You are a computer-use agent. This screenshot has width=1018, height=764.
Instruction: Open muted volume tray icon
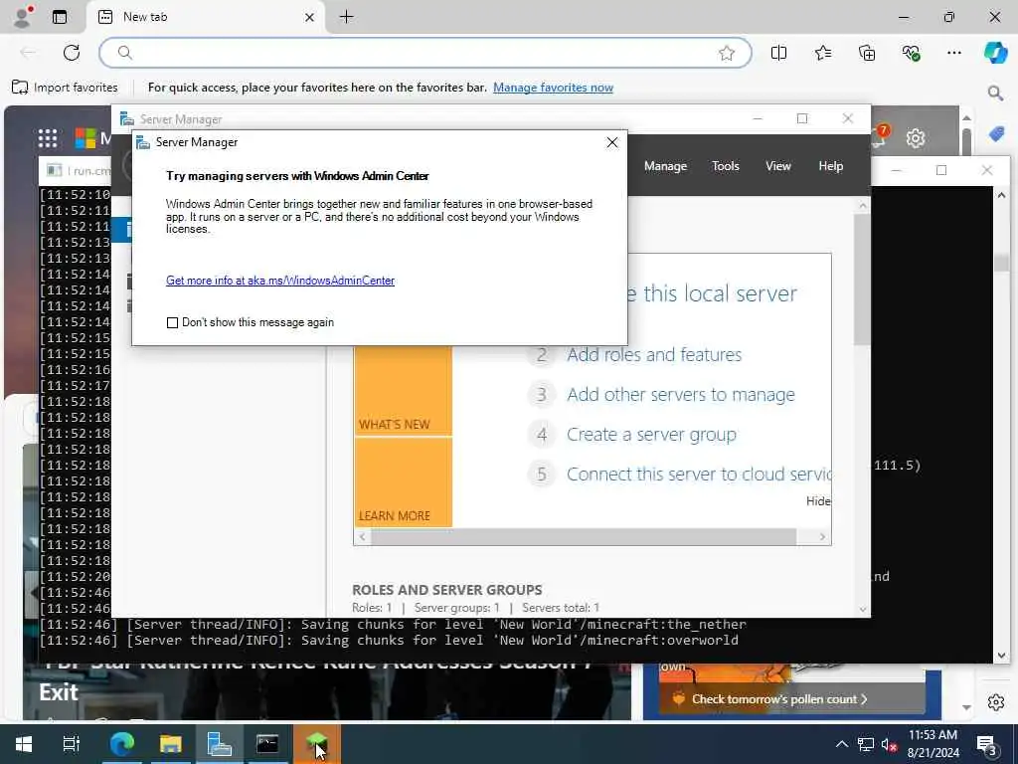(x=890, y=744)
